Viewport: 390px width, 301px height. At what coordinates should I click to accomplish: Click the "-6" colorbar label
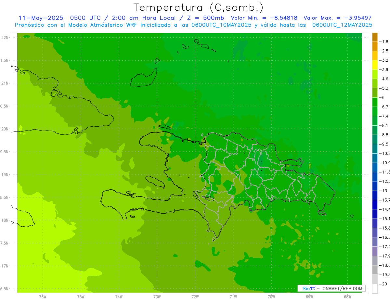click(x=383, y=97)
